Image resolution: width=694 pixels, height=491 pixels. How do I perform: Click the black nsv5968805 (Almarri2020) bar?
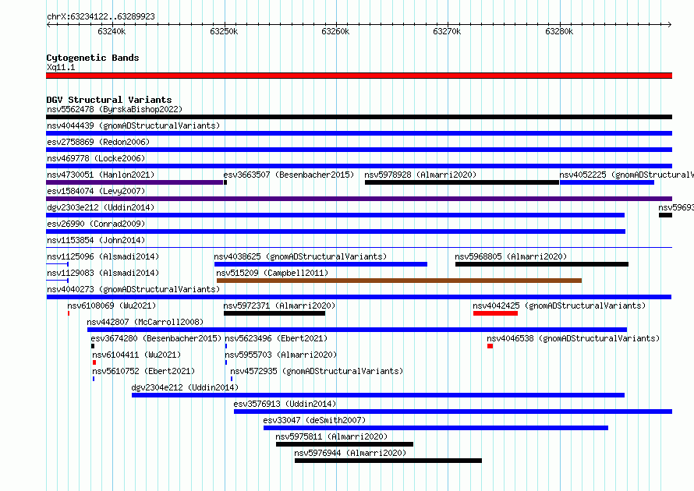tap(542, 264)
